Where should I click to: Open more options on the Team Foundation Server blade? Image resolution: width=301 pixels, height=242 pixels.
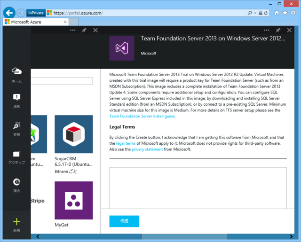pyautogui.click(x=267, y=30)
